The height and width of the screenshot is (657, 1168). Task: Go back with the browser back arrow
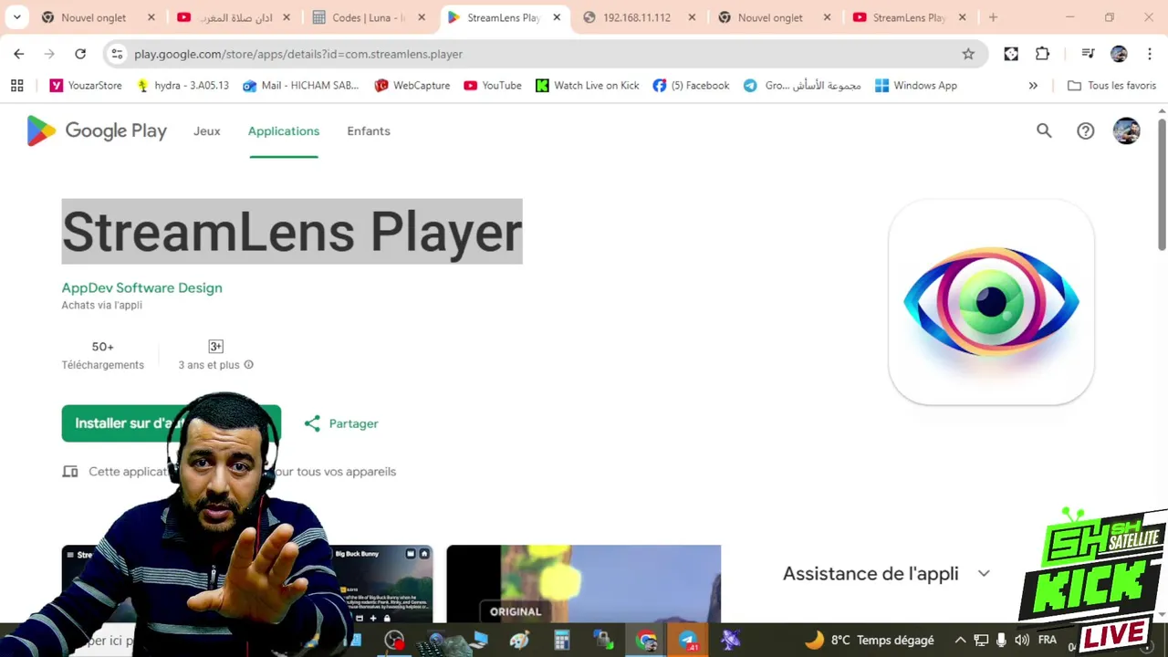point(19,54)
